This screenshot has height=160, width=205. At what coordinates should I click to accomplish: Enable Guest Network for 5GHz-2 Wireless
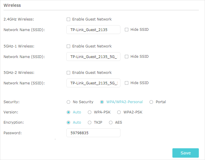pyautogui.click(x=68, y=73)
